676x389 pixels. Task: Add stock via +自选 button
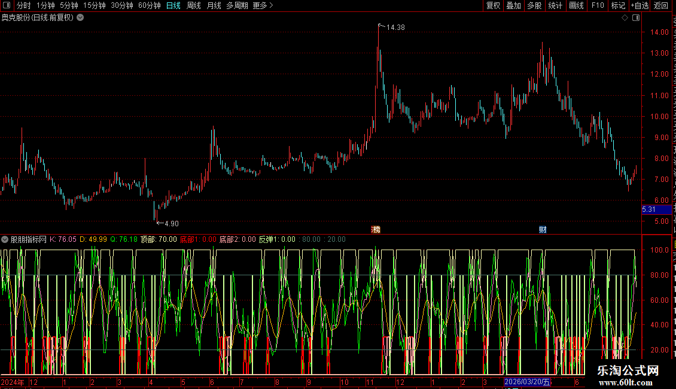[640, 5]
